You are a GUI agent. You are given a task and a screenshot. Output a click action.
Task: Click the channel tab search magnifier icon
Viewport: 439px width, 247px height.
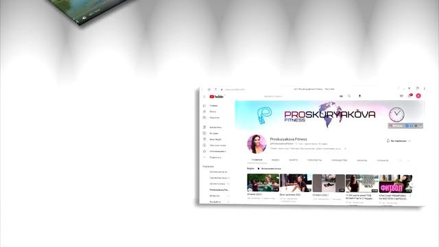point(400,161)
